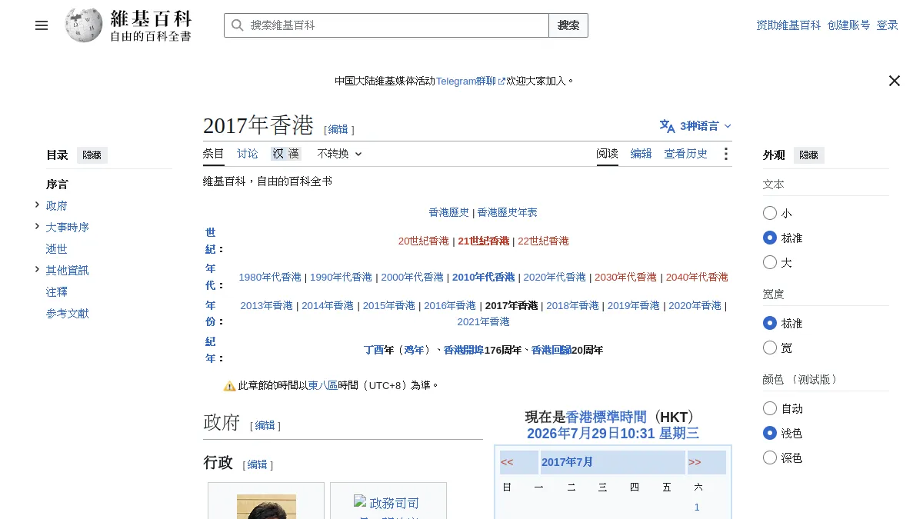Screen dimensions: 923x519
Task: Click the warning triangle icon
Action: pyautogui.click(x=229, y=386)
